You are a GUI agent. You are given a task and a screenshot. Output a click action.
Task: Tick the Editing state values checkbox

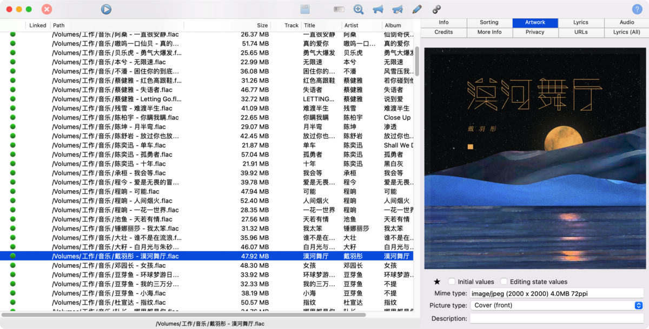(x=504, y=281)
